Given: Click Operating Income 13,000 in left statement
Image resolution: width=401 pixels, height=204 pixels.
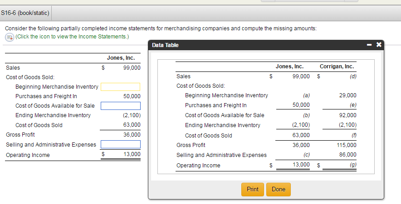Looking at the screenshot, I should click(132, 154).
